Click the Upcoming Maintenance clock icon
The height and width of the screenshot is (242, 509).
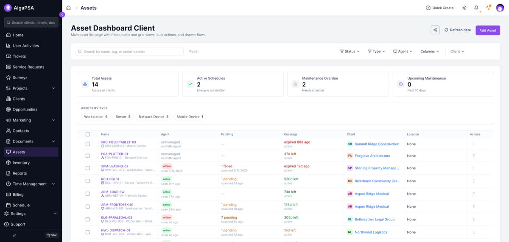(x=400, y=84)
